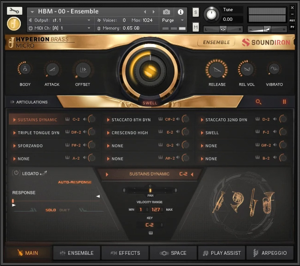
Task: Toggle AUTO-RESPONSE
Action: point(75,182)
